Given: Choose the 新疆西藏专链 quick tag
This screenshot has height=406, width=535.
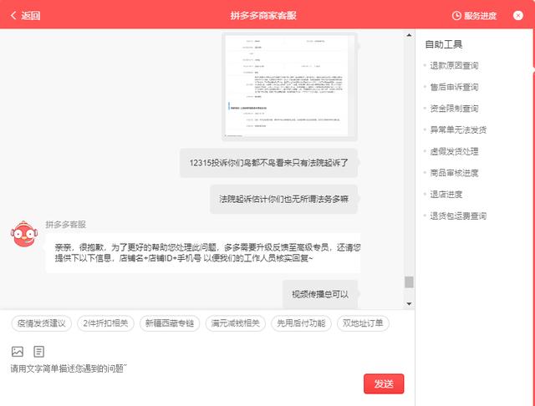Looking at the screenshot, I should coord(168,323).
